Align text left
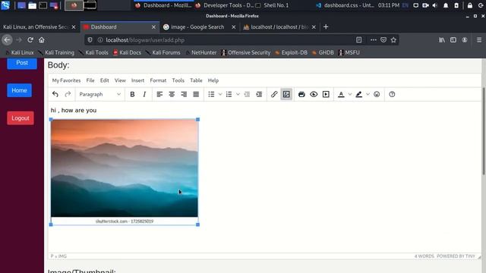Screen dimensions: 486x273 (x=159, y=94)
